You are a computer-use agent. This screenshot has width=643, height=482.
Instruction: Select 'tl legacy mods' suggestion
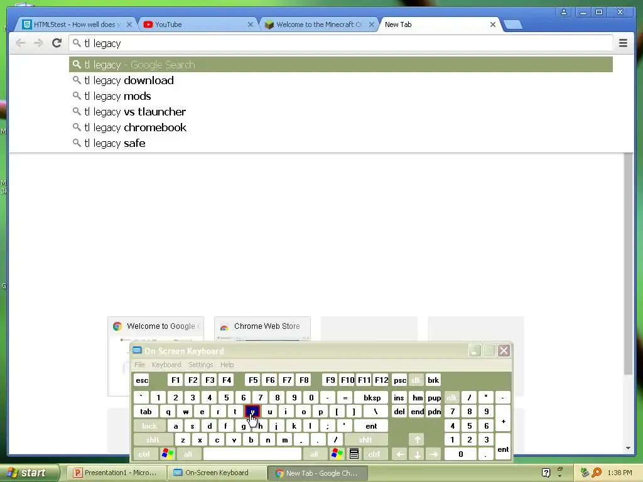tap(341, 96)
